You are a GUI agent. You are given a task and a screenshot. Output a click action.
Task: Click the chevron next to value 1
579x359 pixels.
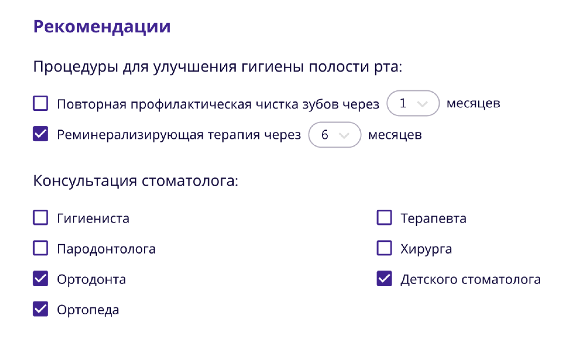[422, 104]
